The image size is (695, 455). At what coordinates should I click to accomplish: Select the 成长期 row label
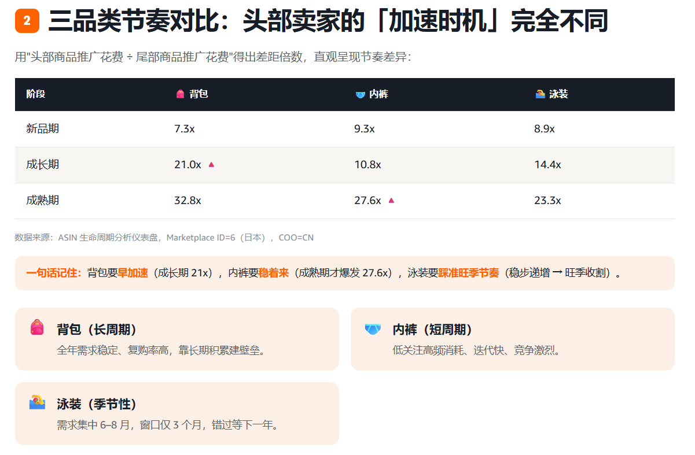[42, 165]
